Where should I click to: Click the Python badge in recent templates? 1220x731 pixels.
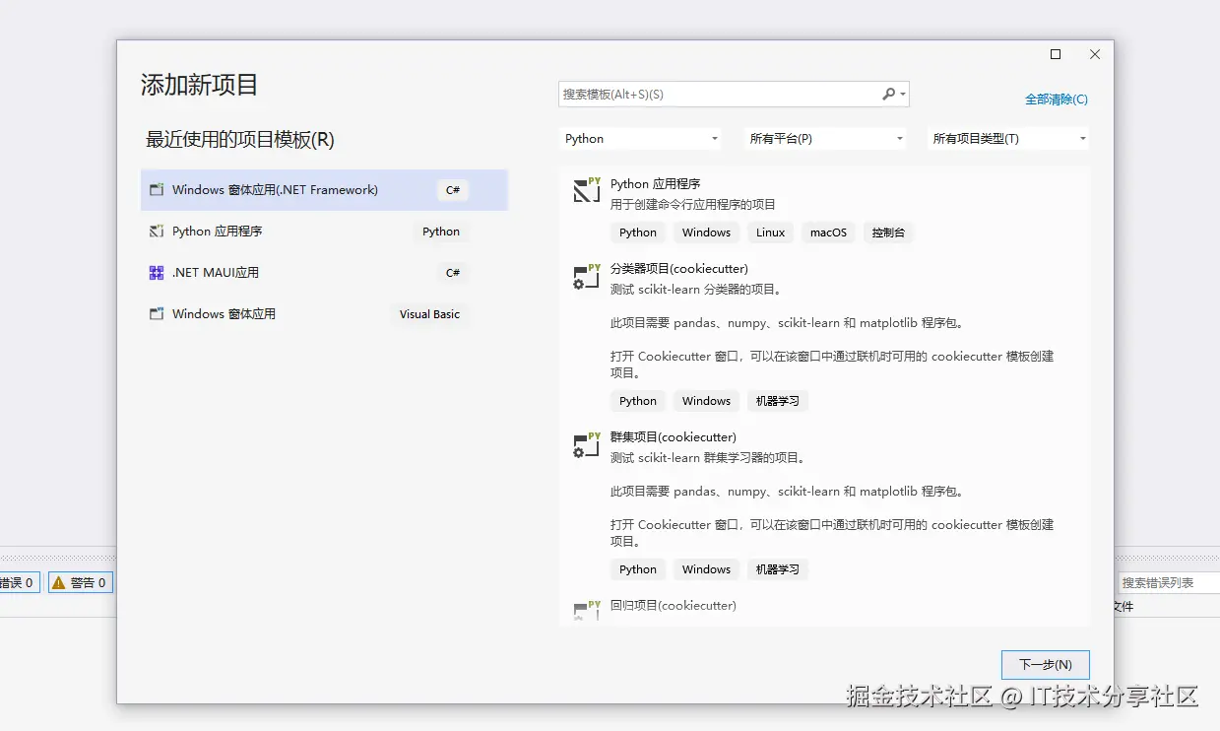coord(441,232)
